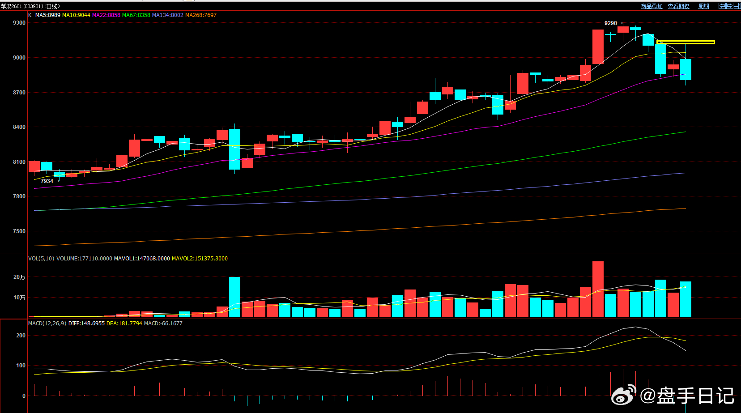This screenshot has height=413, width=741.
Task: Click the MACD(12,26,9) indicator name
Action: click(x=47, y=324)
